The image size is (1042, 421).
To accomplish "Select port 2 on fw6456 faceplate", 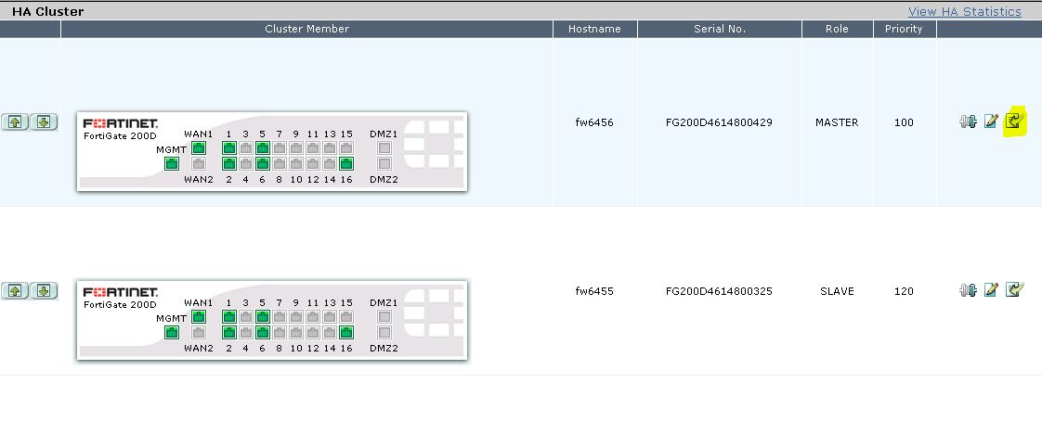I will [x=229, y=163].
